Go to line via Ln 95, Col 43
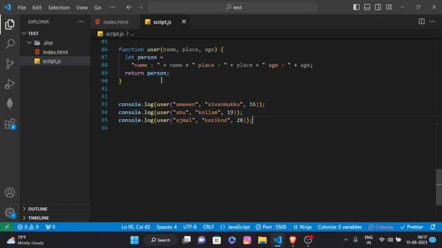442x248 pixels. (135, 227)
